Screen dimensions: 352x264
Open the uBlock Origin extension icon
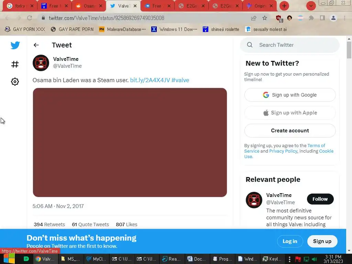pos(279,19)
